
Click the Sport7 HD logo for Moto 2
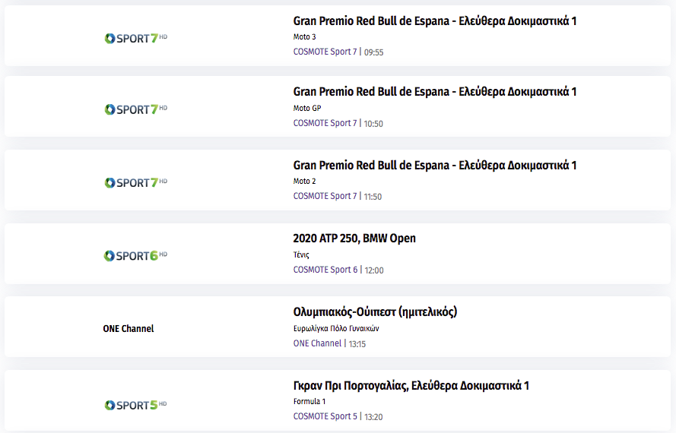[136, 182]
